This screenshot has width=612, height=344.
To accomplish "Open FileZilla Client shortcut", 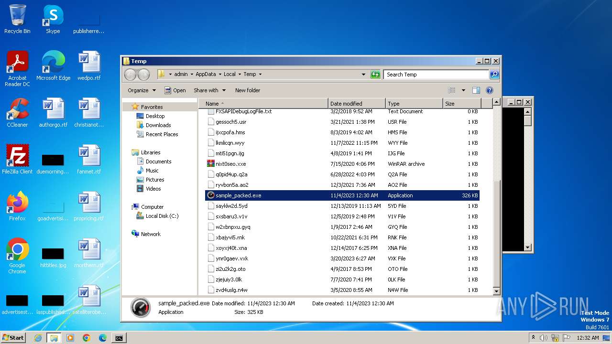I will [x=17, y=160].
